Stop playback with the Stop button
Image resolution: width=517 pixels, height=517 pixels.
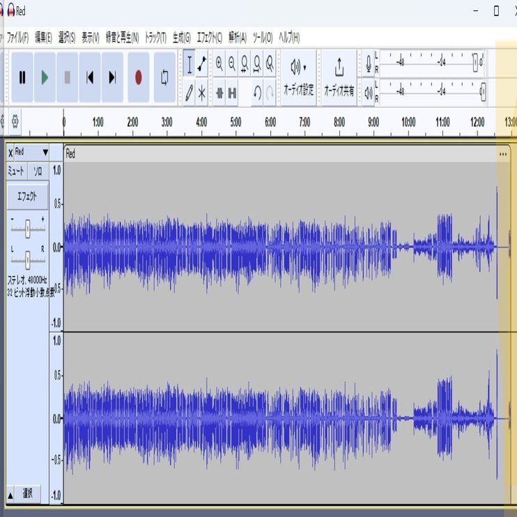(x=68, y=77)
